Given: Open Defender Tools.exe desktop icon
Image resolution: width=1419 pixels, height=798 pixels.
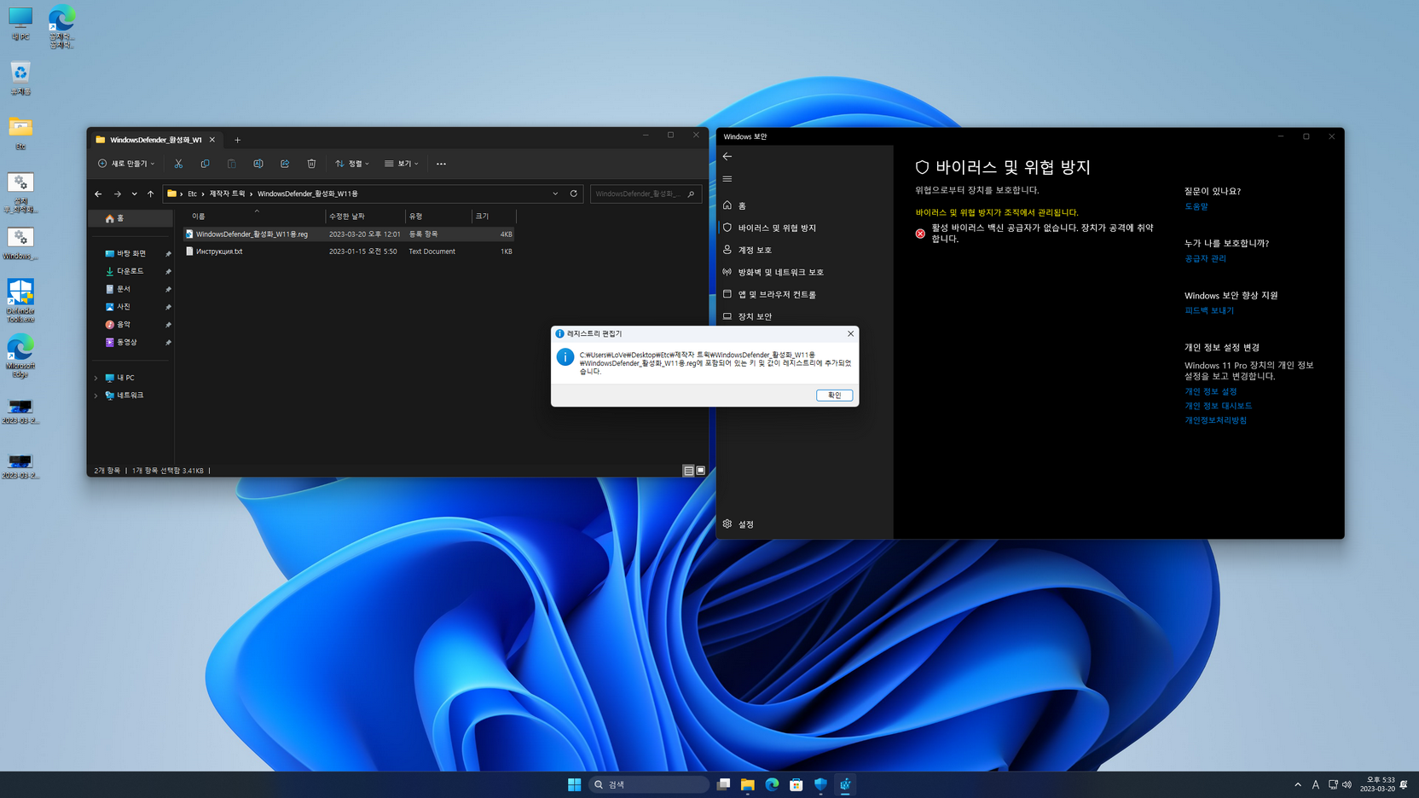Looking at the screenshot, I should click(x=20, y=300).
